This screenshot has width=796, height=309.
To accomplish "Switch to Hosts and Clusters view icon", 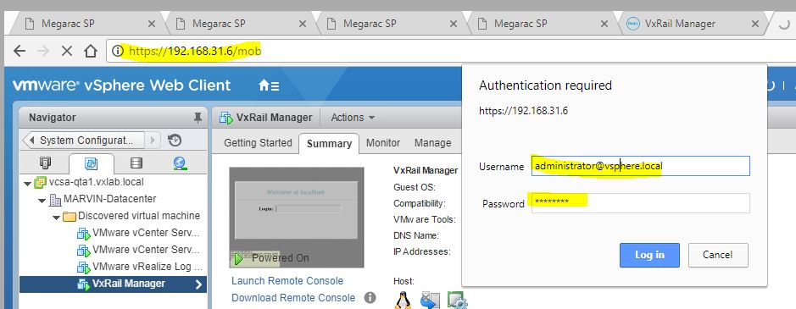I will [45, 163].
